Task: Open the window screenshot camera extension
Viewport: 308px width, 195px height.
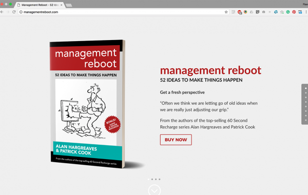Action: click(x=300, y=12)
